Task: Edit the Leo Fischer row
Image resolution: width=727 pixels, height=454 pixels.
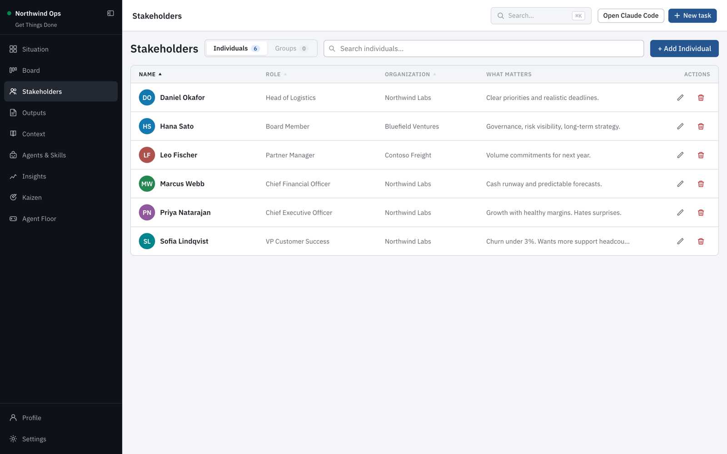Action: click(x=680, y=155)
